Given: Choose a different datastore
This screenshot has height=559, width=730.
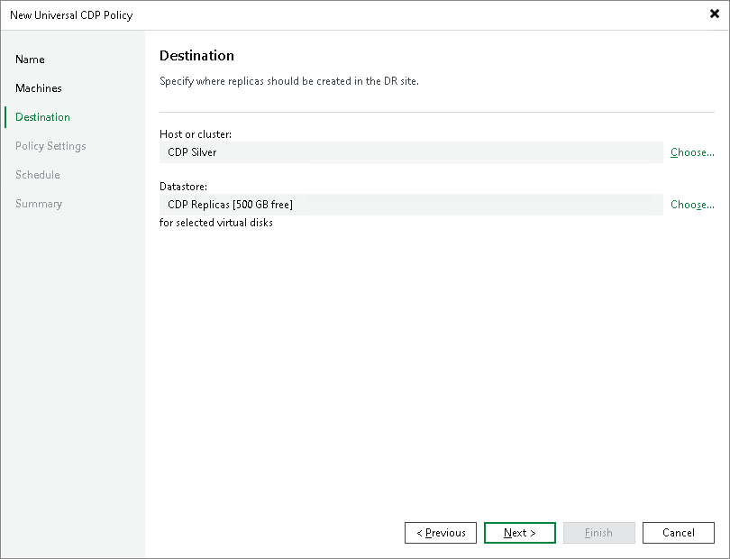Looking at the screenshot, I should pos(691,205).
